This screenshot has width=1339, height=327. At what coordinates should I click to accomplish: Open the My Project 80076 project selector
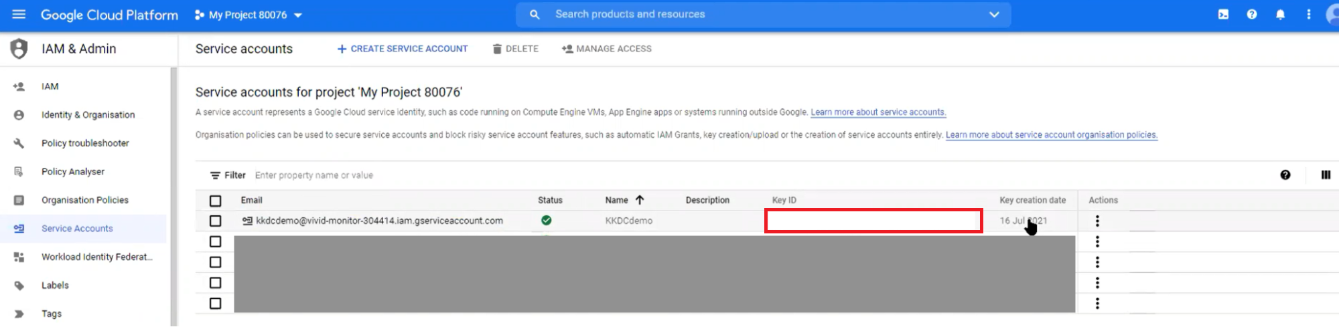(249, 15)
